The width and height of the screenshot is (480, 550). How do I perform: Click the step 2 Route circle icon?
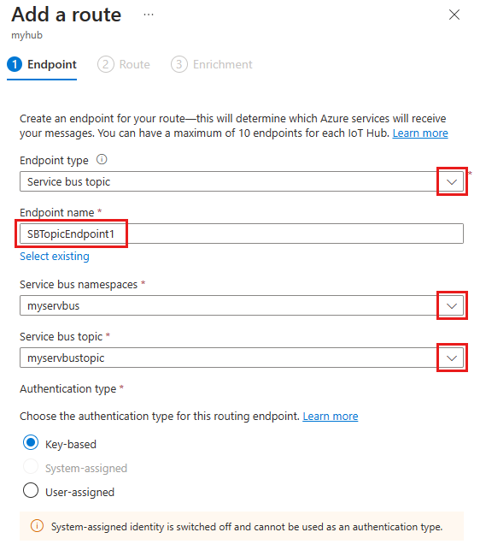click(105, 64)
